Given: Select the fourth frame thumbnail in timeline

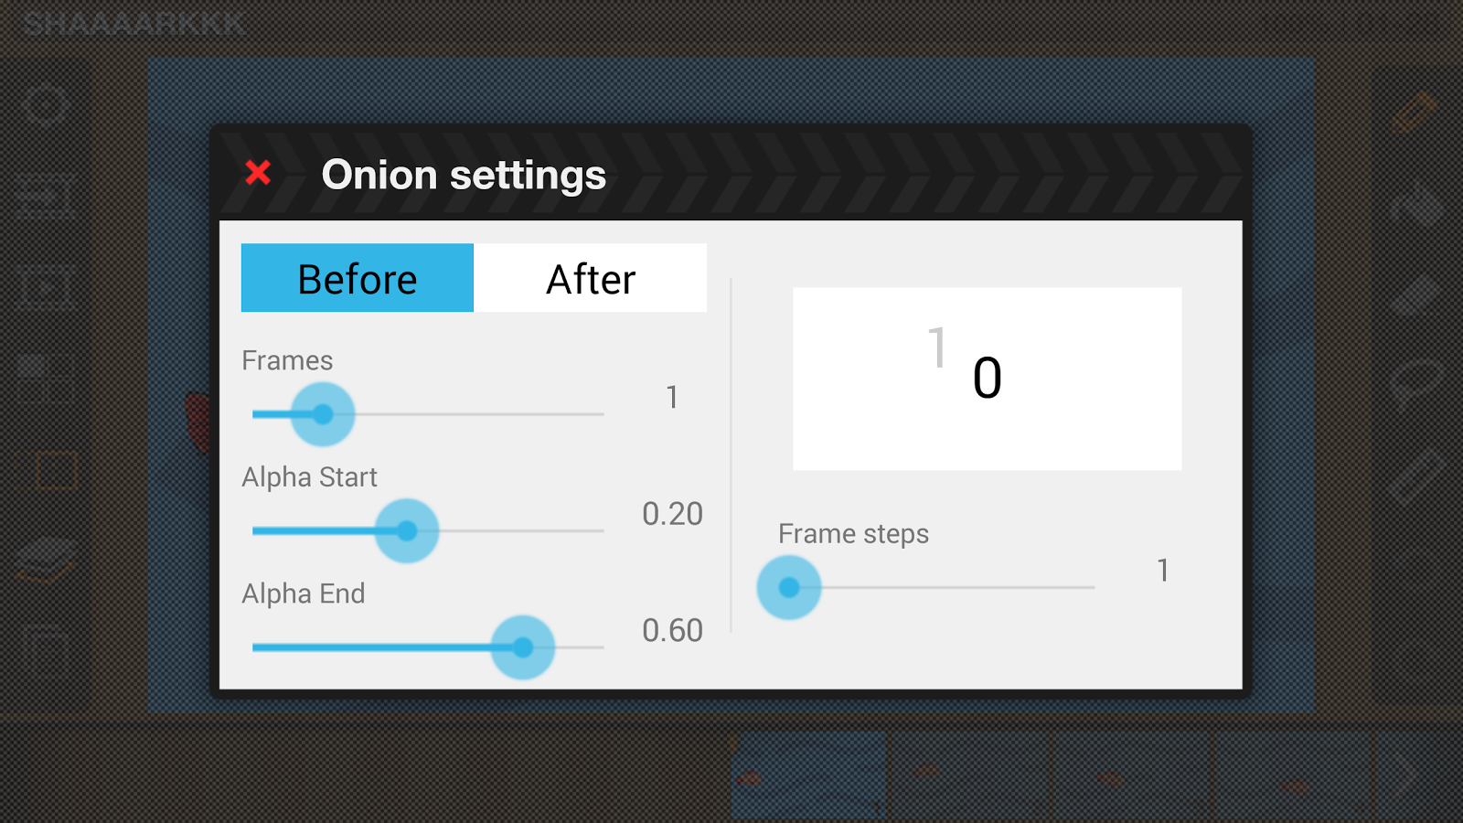Looking at the screenshot, I should 1293,775.
